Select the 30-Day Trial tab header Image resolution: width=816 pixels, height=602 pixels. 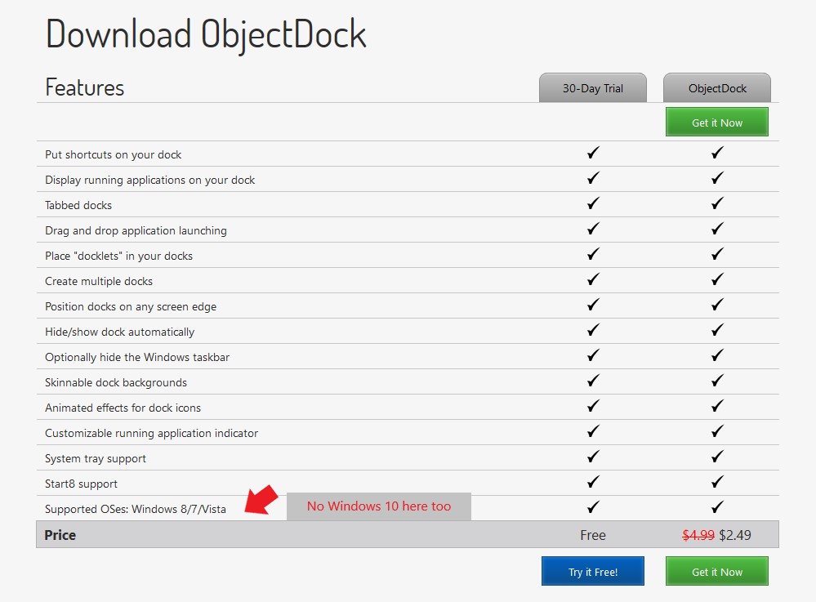pyautogui.click(x=592, y=88)
